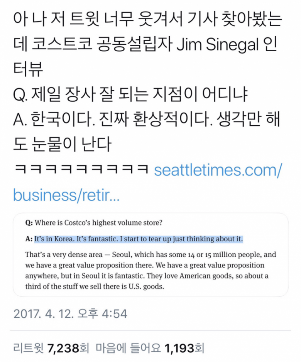Click "third of the stuff we sell" line
The height and width of the screenshot is (362, 301).
click(95, 286)
